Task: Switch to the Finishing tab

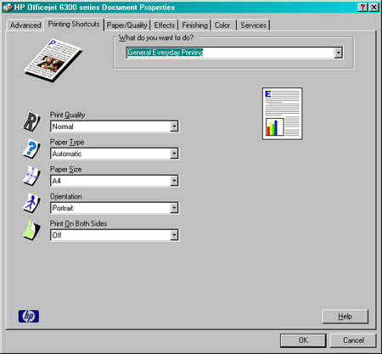Action: tap(194, 25)
